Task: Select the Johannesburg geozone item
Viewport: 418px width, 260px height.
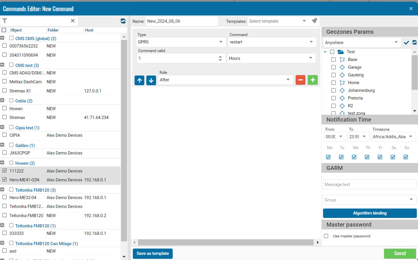Action: 361,90
